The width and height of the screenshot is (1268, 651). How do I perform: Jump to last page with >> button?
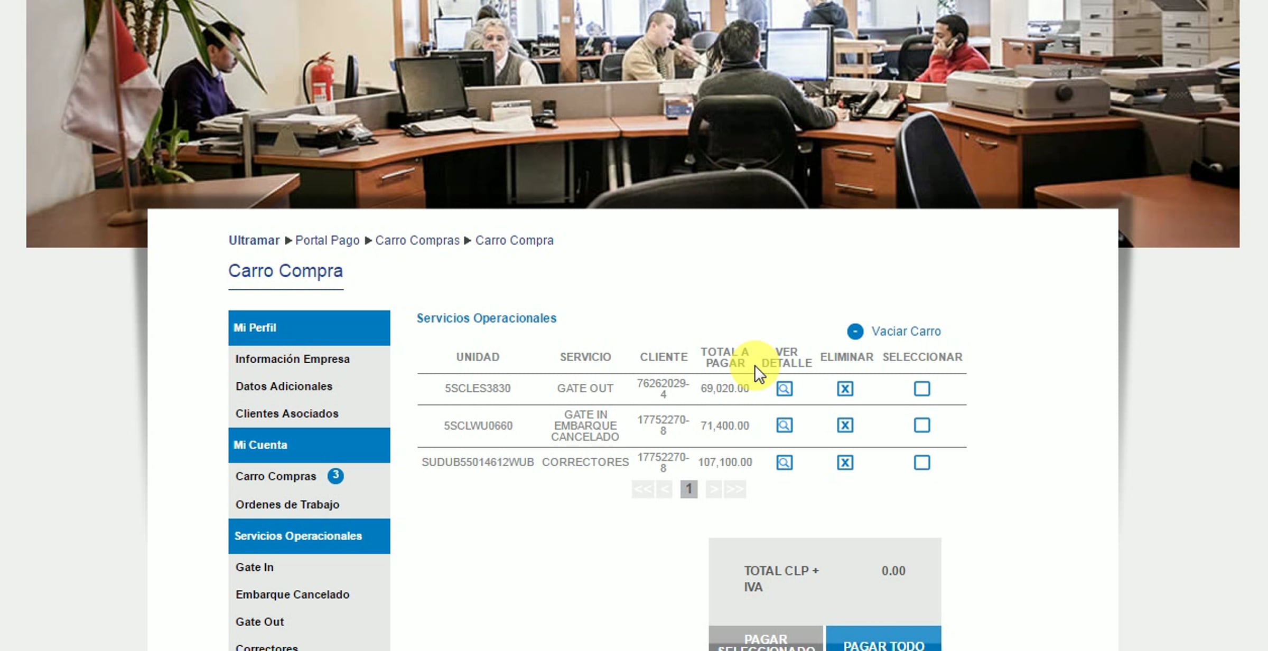(x=735, y=489)
